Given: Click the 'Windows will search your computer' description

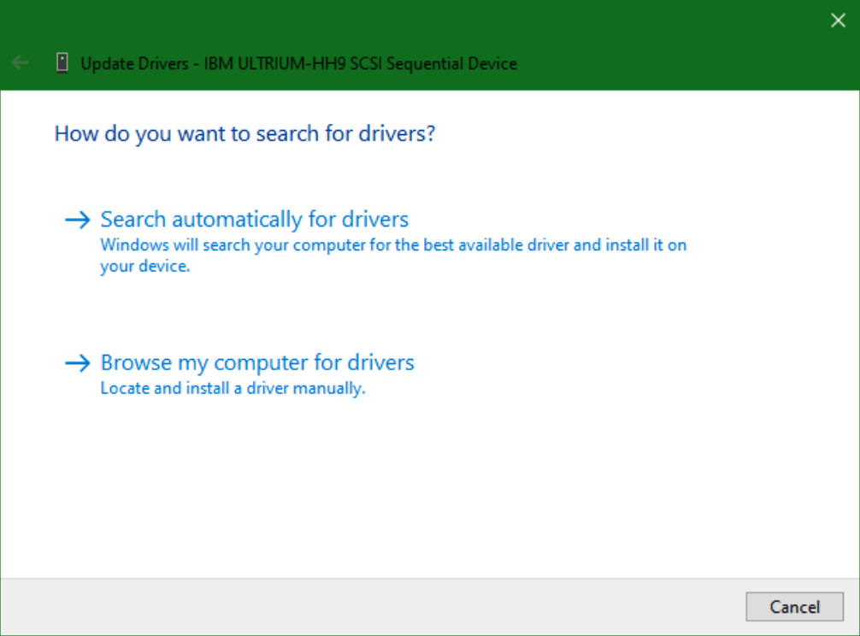Looking at the screenshot, I should coord(393,245).
